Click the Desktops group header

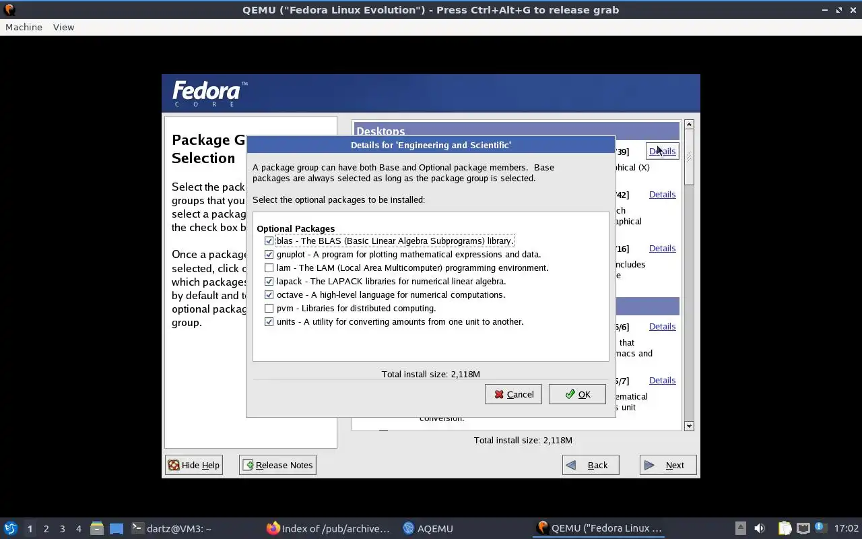[516, 131]
